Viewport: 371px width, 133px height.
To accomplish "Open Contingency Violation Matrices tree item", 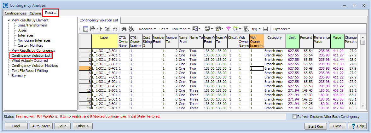I will [x=35, y=66].
